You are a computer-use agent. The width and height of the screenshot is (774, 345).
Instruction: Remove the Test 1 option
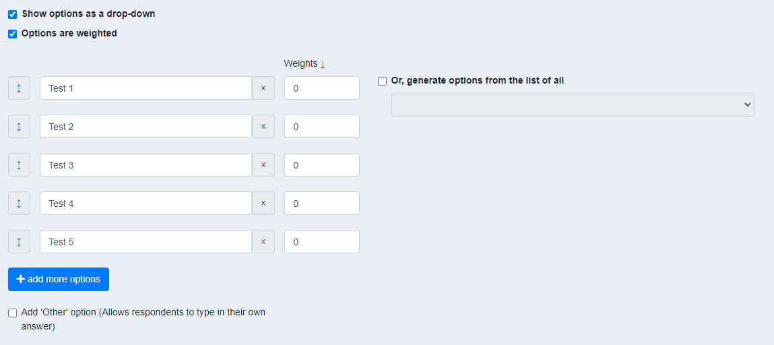263,88
